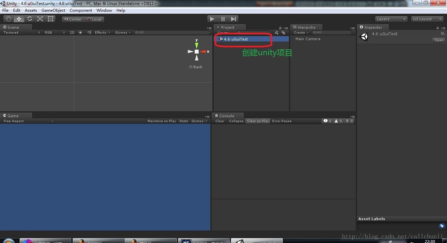Select the 4.6 uGuiTest scene asset
The height and width of the screenshot is (243, 447).
pyautogui.click(x=252, y=39)
